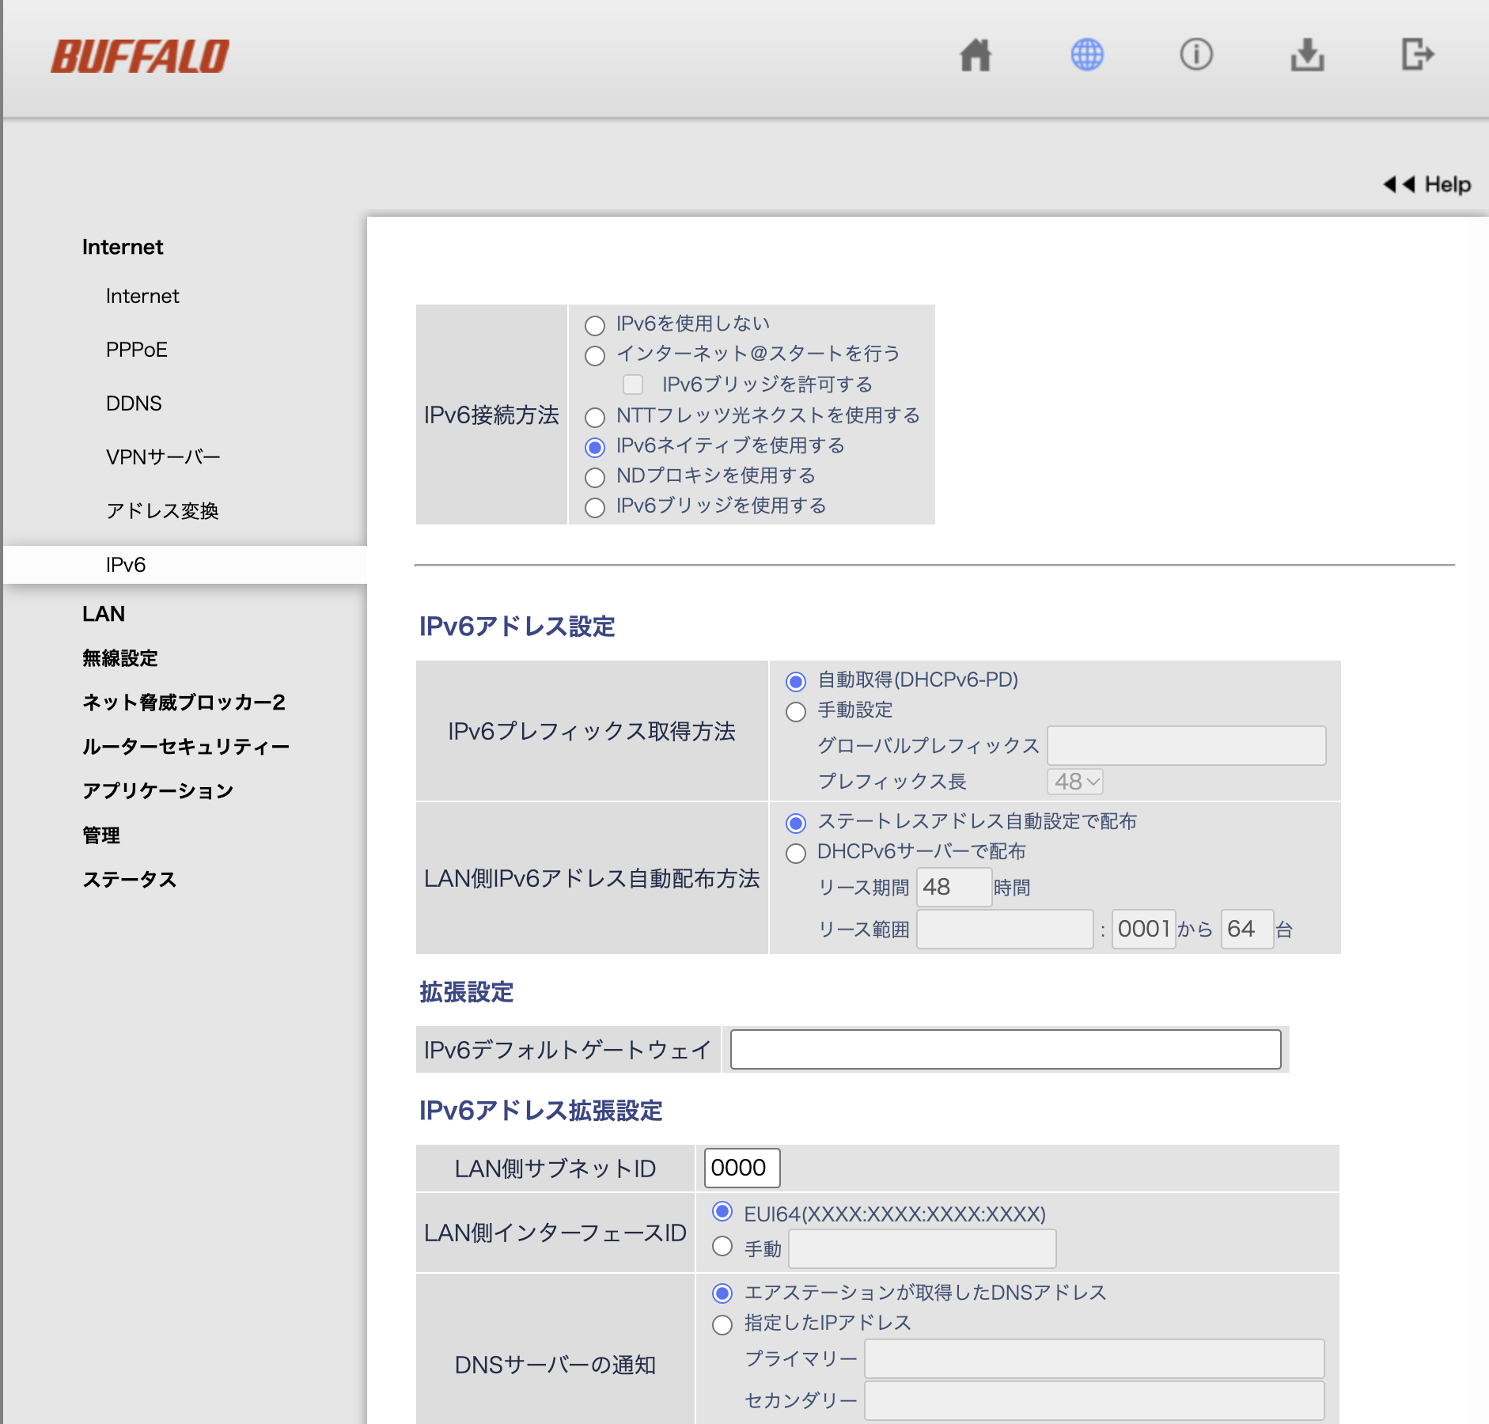Select 'エアステーションが取得したDNSアドレス' option
This screenshot has height=1424, width=1489.
coord(722,1293)
